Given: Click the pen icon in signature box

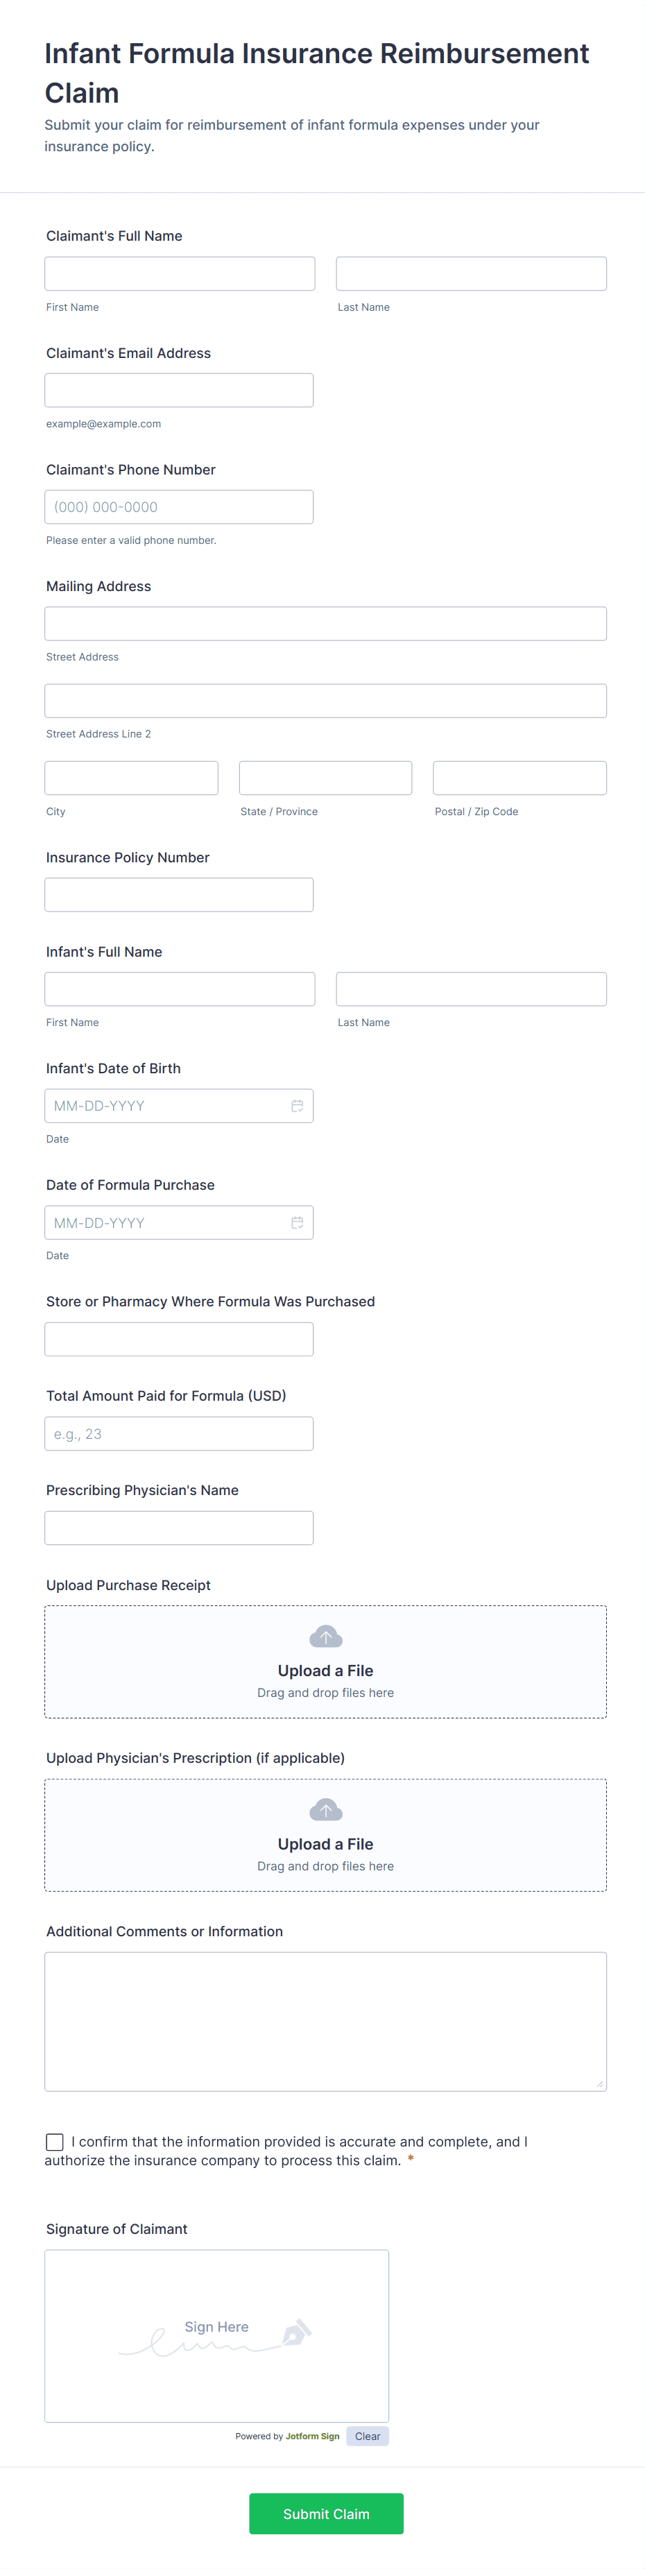Looking at the screenshot, I should point(297,2332).
